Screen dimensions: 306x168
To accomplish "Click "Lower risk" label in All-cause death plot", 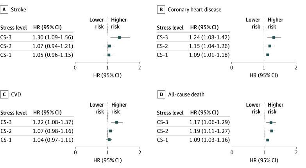I will [253, 108].
